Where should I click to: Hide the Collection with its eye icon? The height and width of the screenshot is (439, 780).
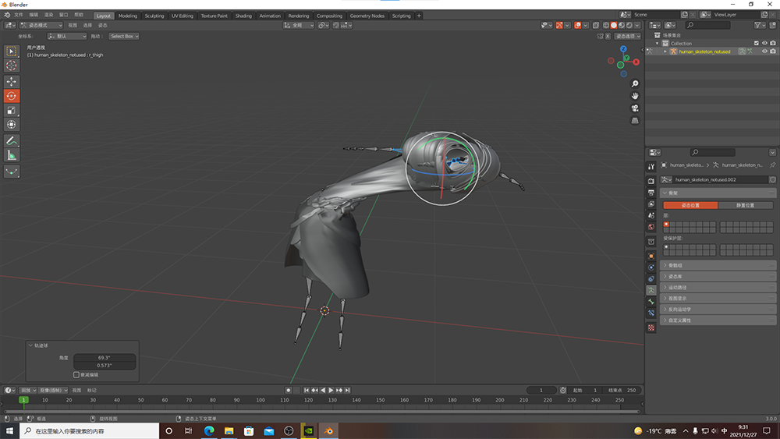tap(764, 43)
